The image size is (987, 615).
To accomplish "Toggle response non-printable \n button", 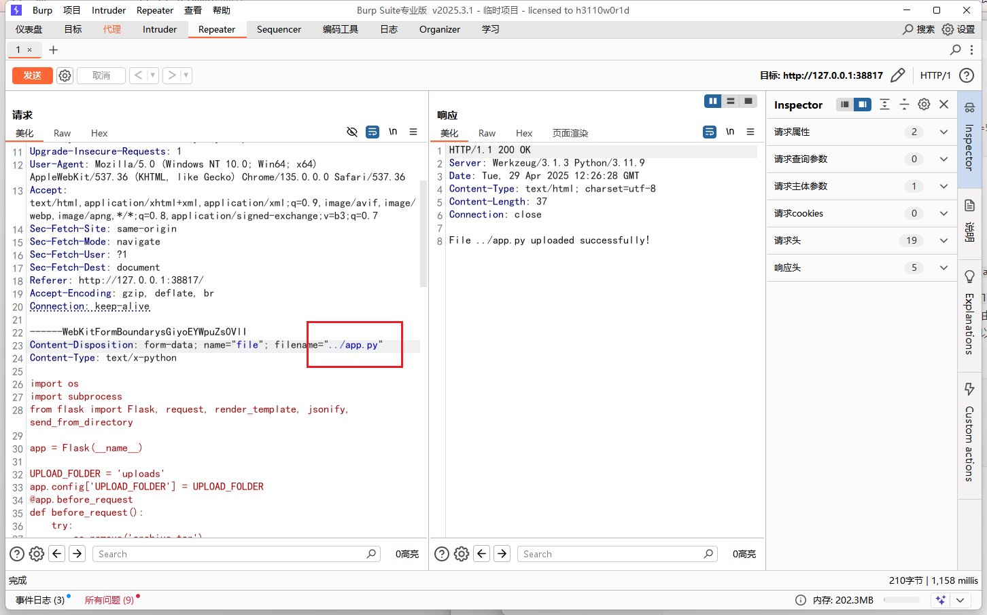I will click(730, 132).
